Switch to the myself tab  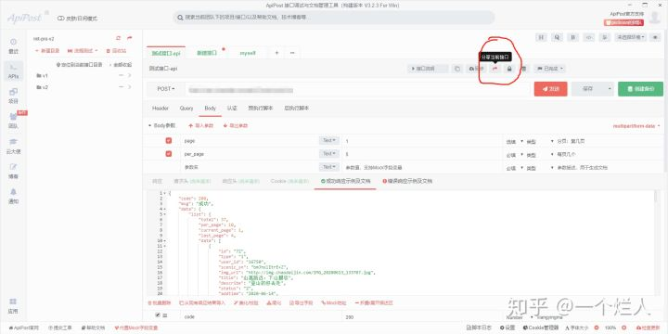coord(248,53)
